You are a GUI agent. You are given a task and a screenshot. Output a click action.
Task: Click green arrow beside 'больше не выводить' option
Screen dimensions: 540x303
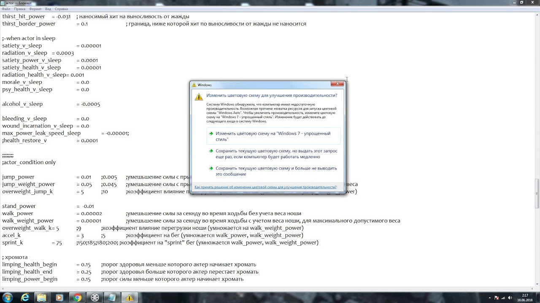[x=211, y=168]
